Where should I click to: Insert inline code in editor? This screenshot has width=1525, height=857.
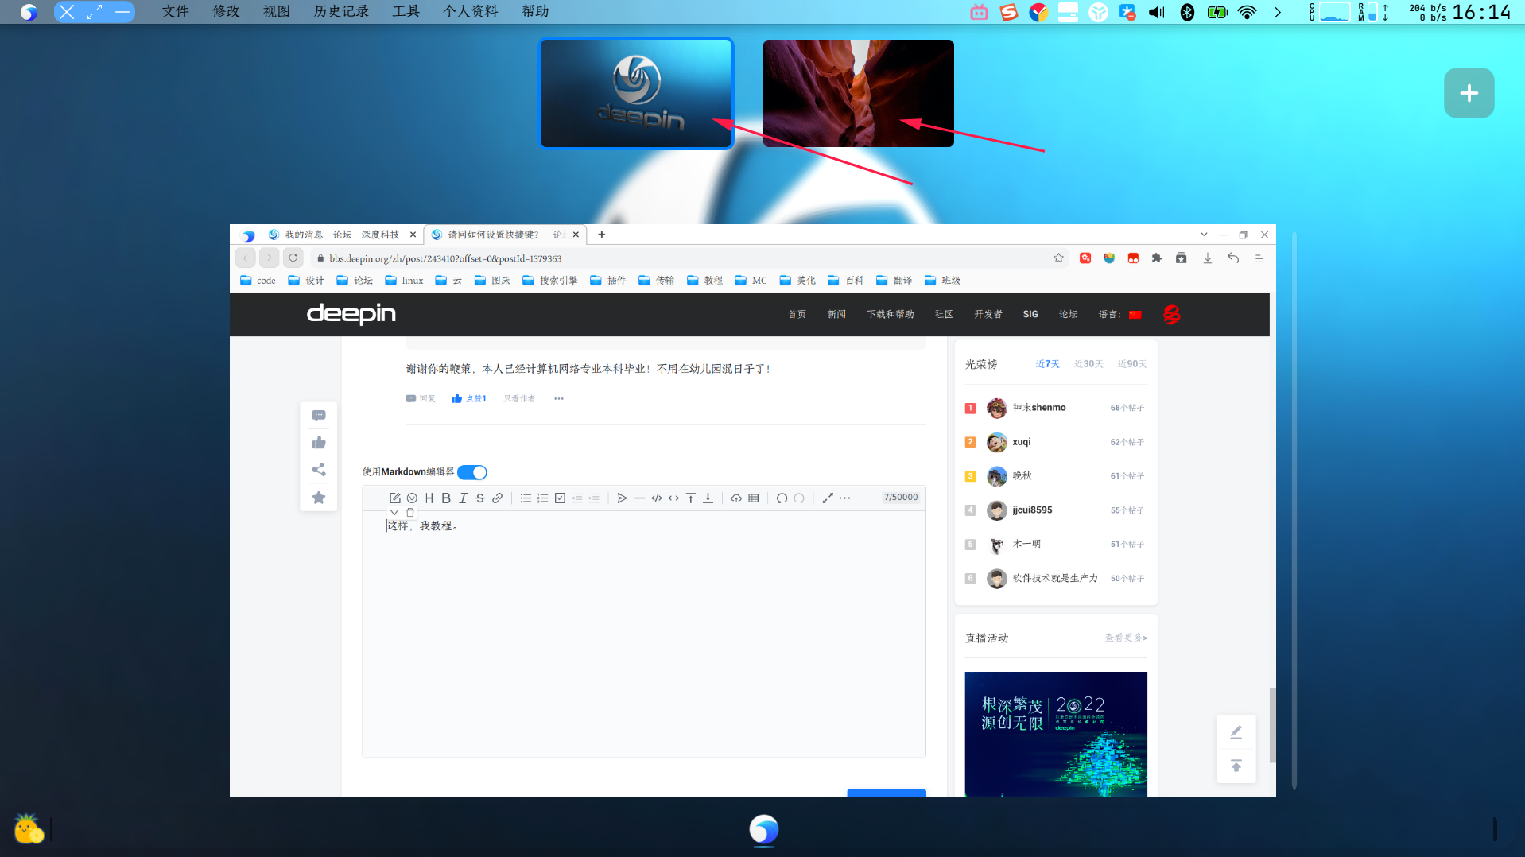(x=673, y=498)
